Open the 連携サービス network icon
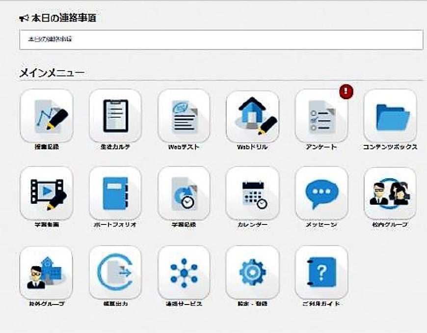The height and width of the screenshot is (333, 427). tap(184, 273)
